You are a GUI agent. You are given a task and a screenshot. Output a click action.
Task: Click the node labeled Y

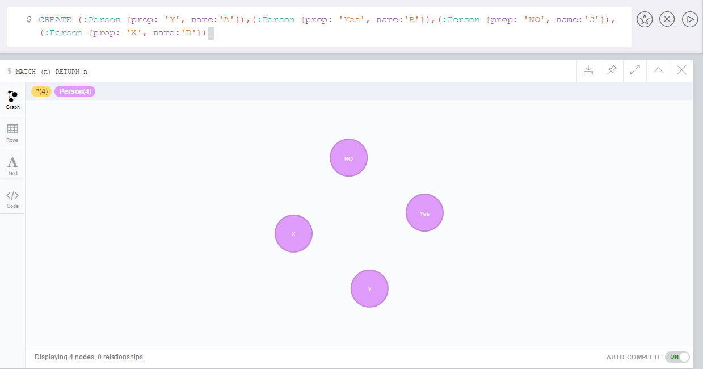click(x=369, y=288)
